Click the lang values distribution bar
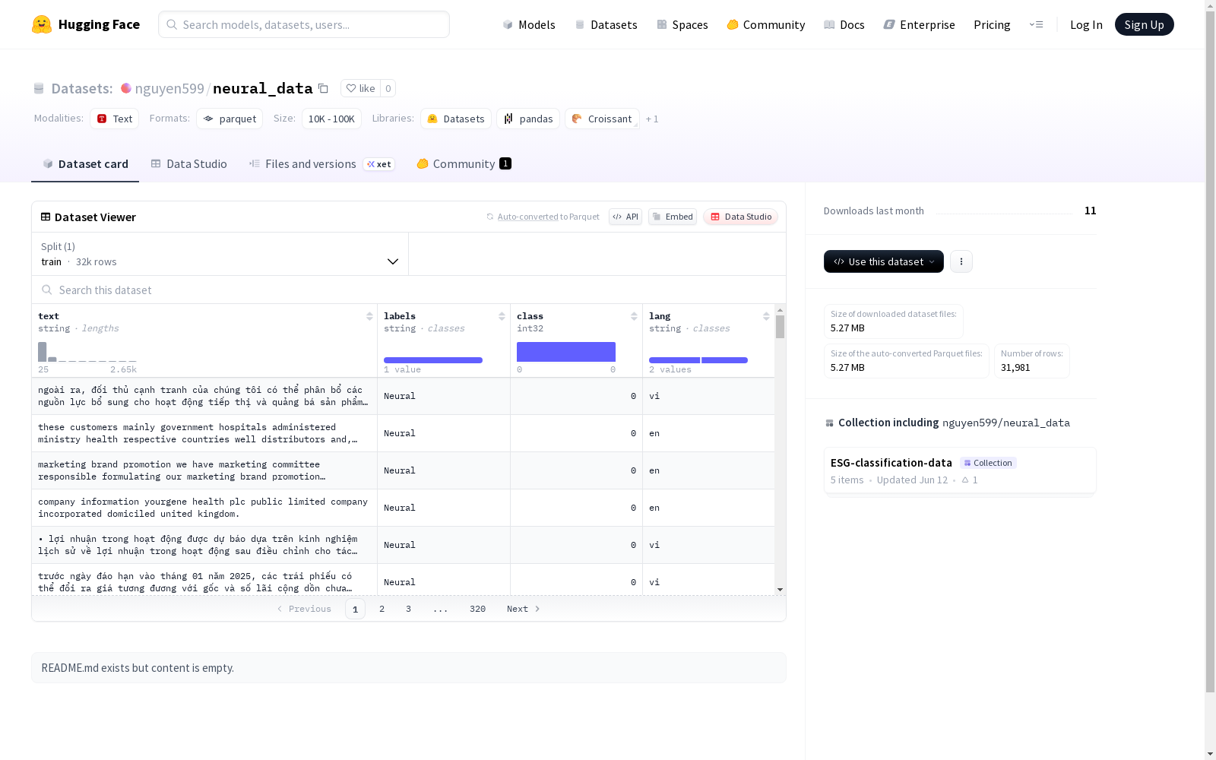This screenshot has width=1216, height=760. [x=698, y=360]
